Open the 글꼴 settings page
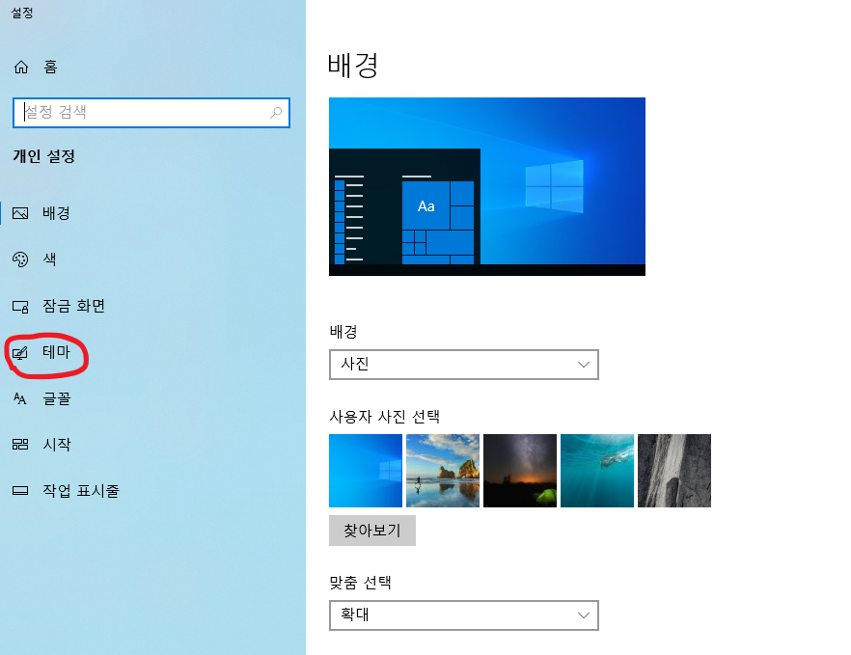 (56, 398)
